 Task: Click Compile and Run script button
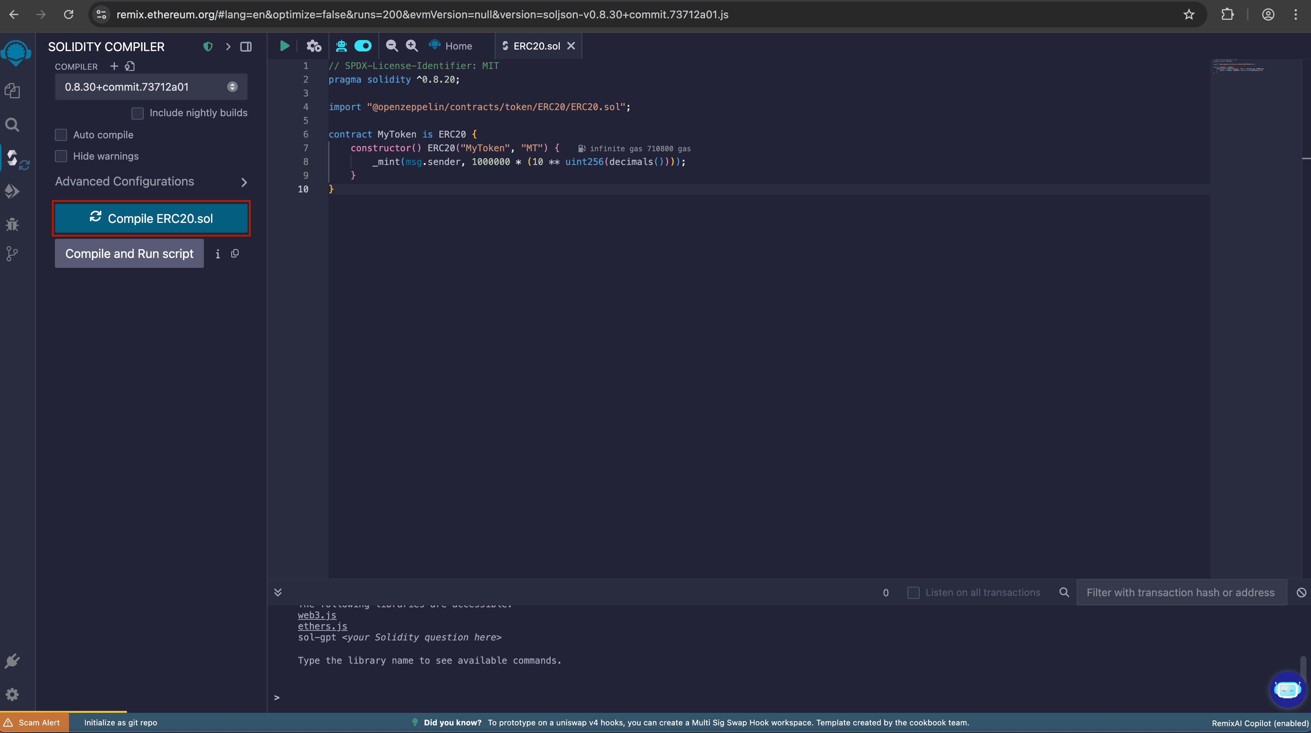tap(129, 253)
